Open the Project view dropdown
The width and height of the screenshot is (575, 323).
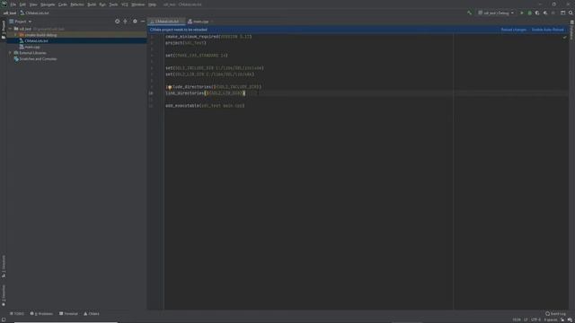tap(21, 22)
